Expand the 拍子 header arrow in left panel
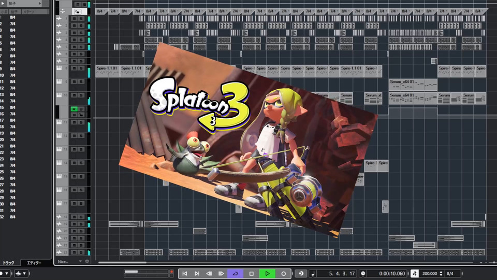The image size is (497, 280). [x=40, y=3]
